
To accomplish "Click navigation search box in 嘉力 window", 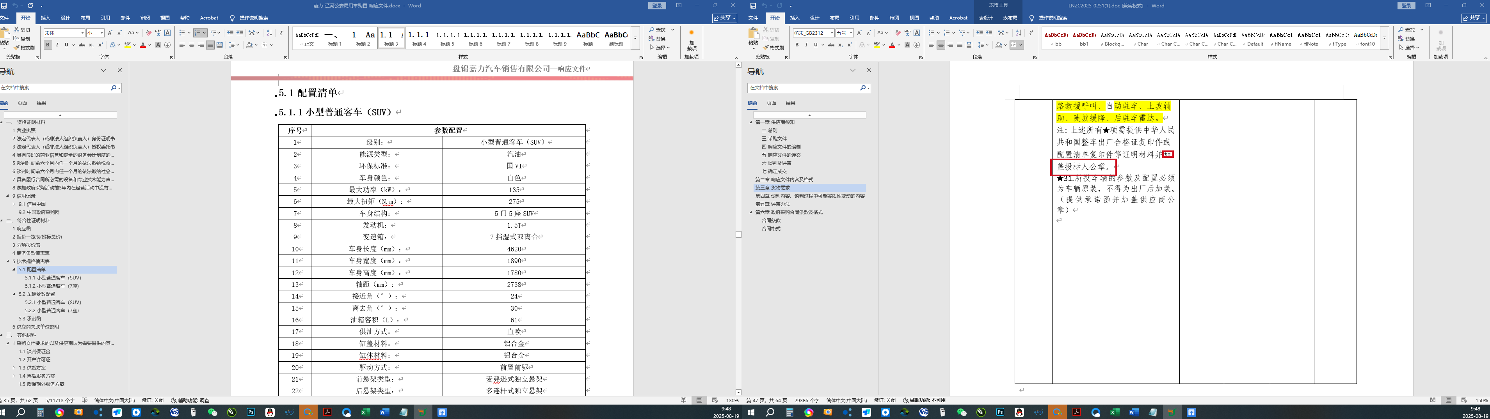I will coord(55,88).
